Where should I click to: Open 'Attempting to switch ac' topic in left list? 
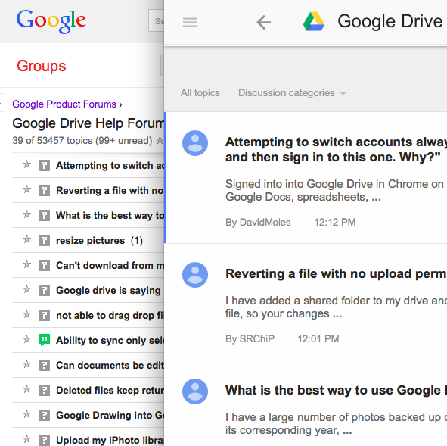pyautogui.click(x=110, y=166)
